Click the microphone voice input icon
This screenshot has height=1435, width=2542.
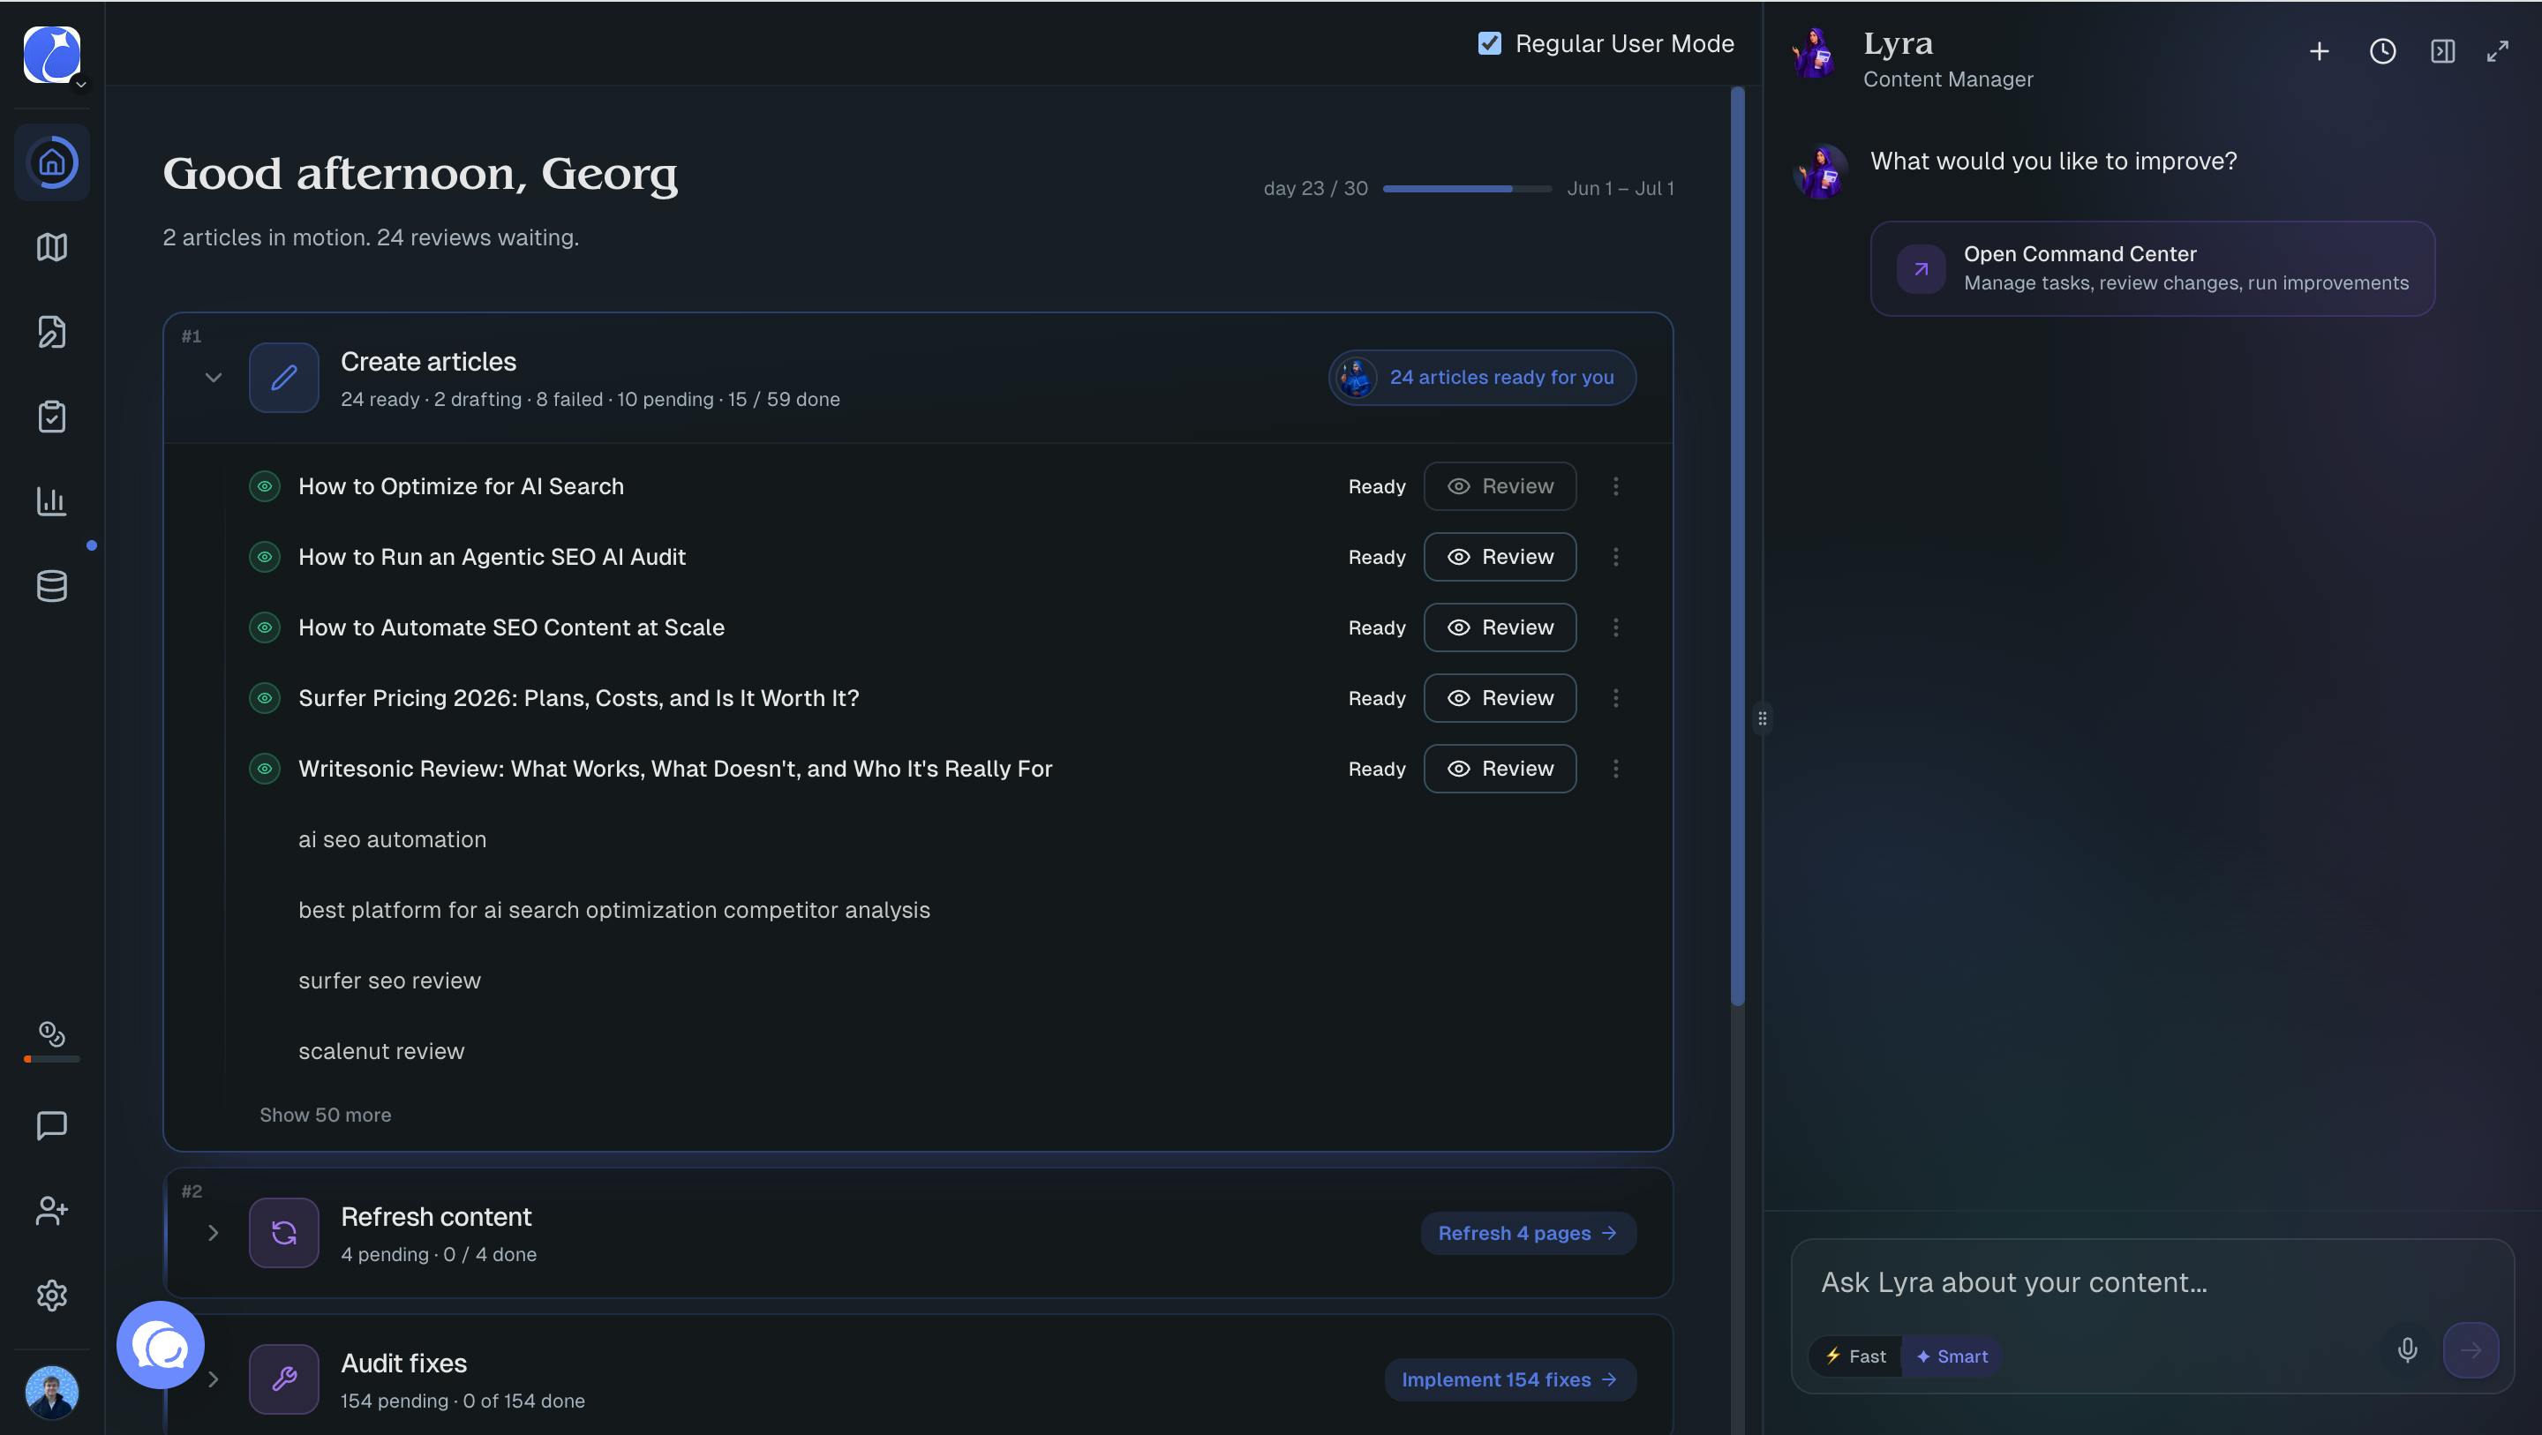coord(2408,1350)
